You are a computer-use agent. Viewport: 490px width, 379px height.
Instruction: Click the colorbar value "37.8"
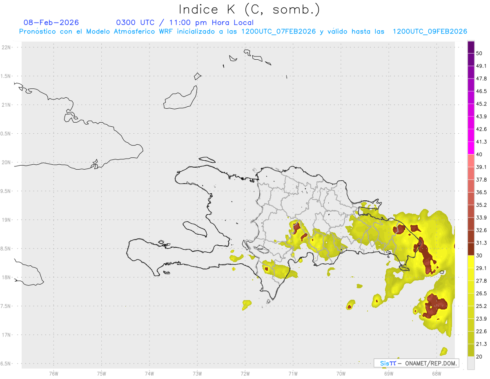pos(481,180)
